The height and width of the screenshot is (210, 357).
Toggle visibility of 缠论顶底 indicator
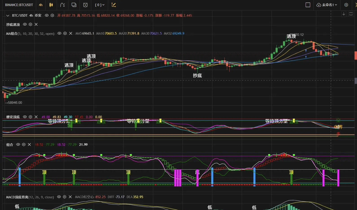pos(25,117)
